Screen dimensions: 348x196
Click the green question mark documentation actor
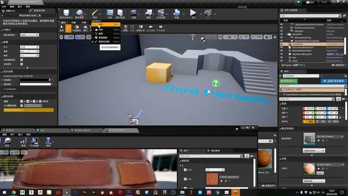coord(215,83)
